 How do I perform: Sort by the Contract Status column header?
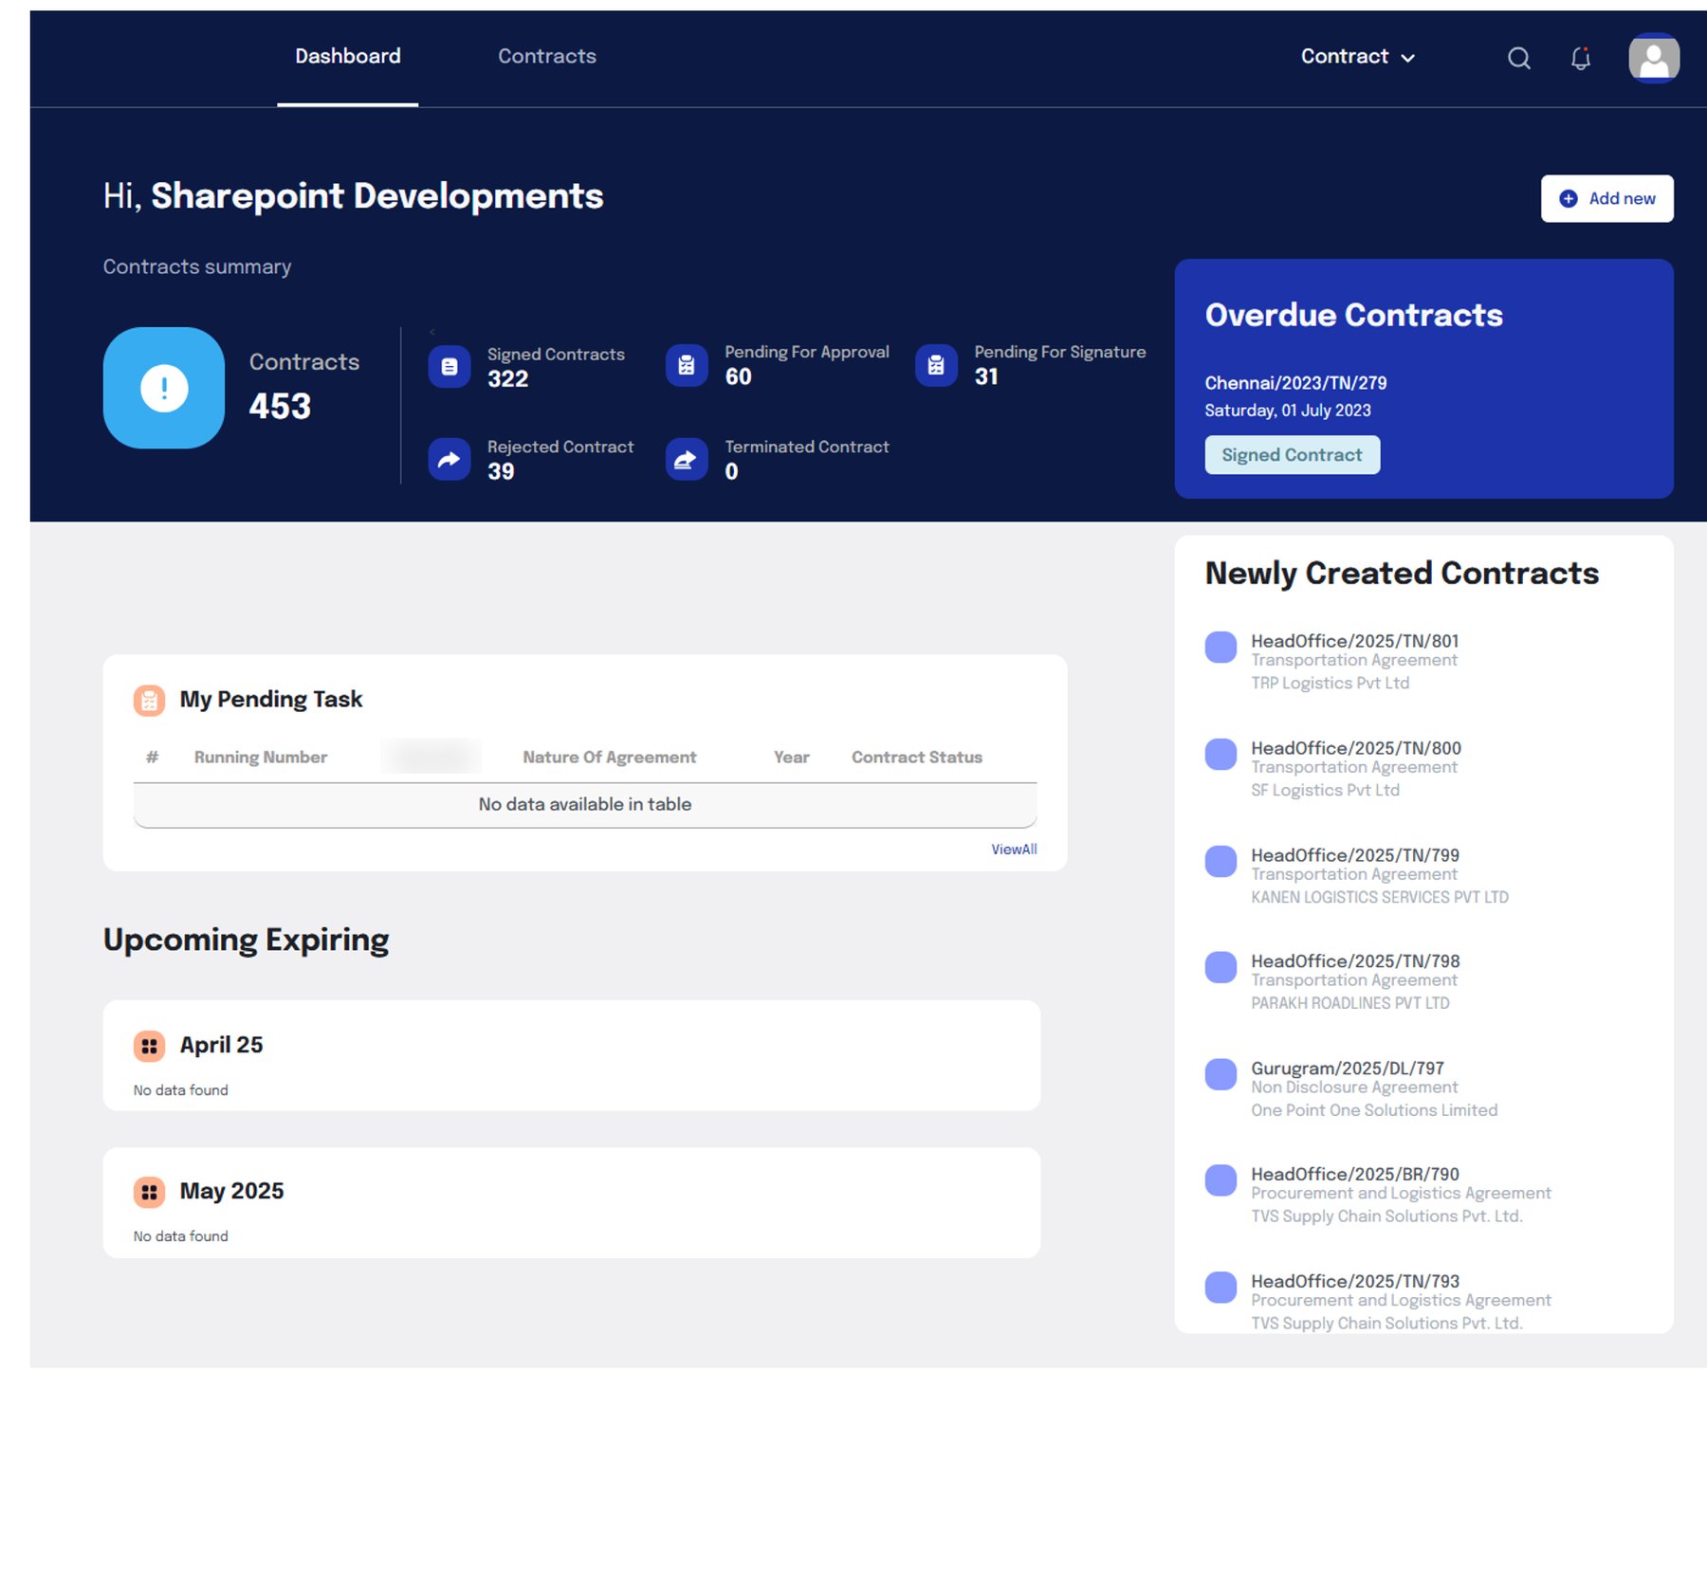coord(917,758)
